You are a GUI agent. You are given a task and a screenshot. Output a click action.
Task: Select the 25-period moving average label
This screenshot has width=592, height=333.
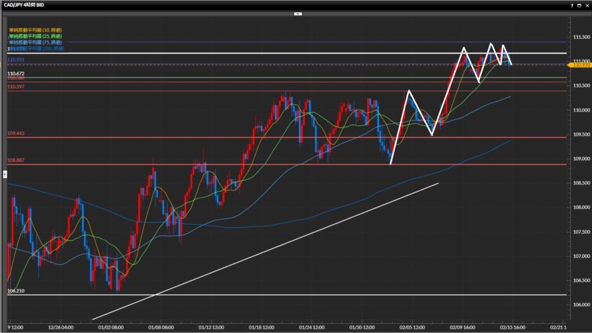click(x=35, y=36)
